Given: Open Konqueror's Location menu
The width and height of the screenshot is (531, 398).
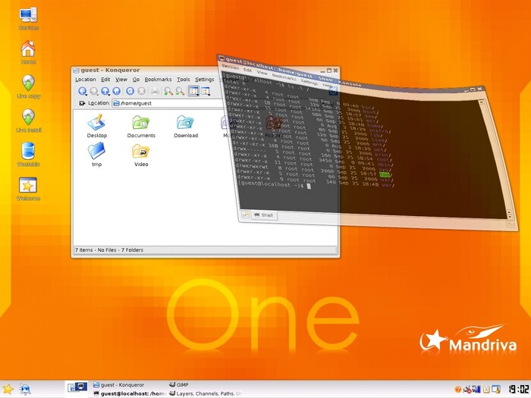Looking at the screenshot, I should [x=85, y=79].
